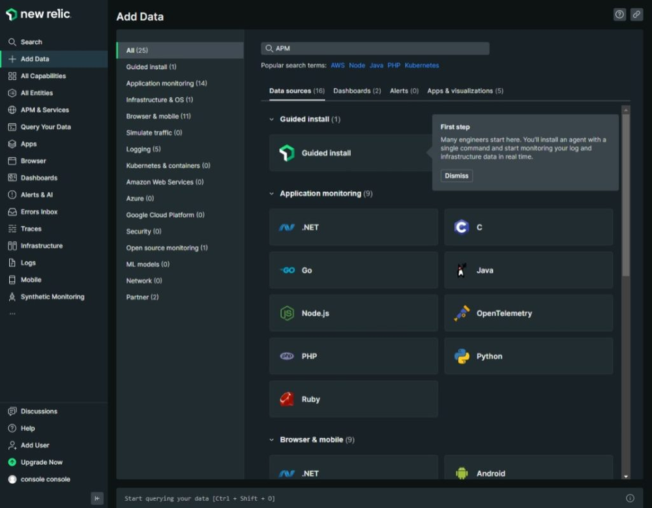652x508 pixels.
Task: Open the Python tile icon
Action: [x=462, y=356]
